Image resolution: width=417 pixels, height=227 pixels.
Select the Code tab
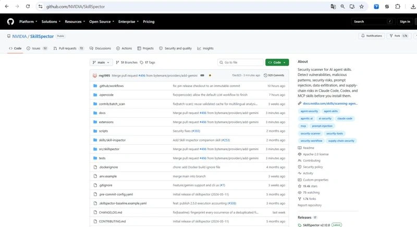(15, 48)
